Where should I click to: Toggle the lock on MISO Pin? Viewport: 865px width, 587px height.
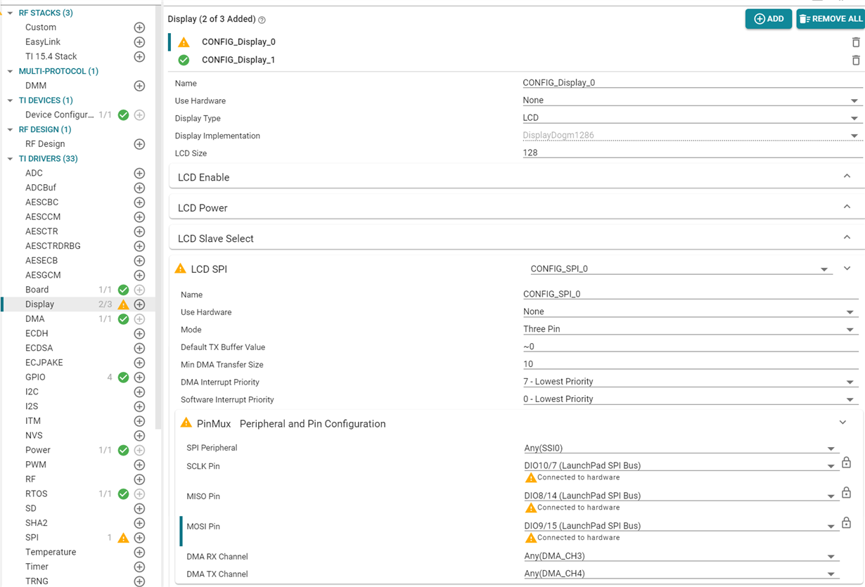847,493
